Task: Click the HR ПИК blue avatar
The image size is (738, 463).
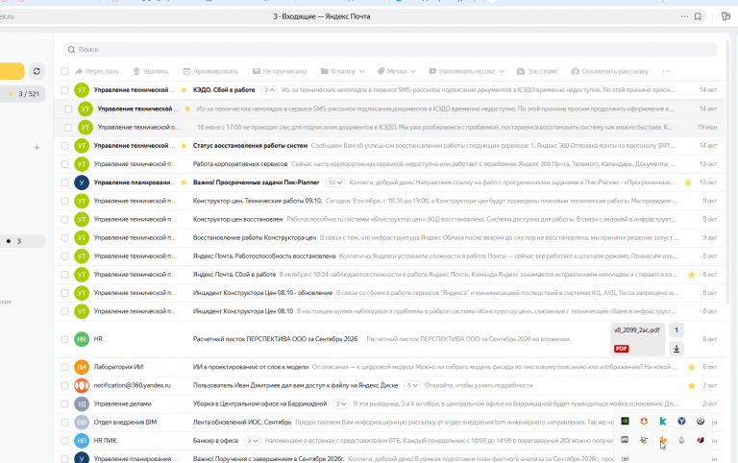Action: [82, 440]
